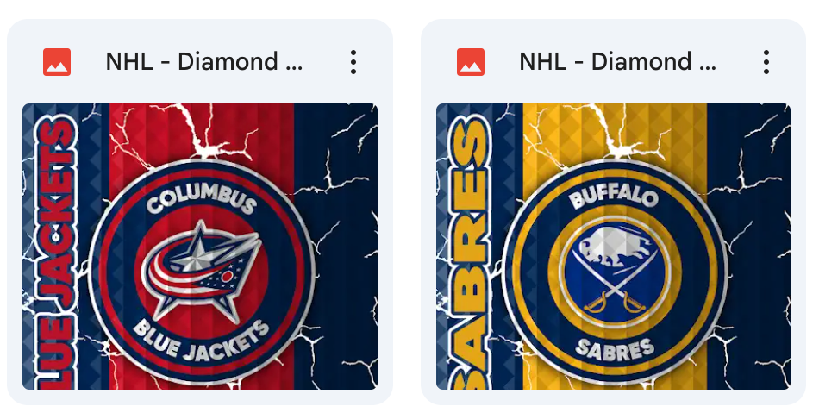The image size is (819, 419).
Task: Click curved BLUE JACKETS text at badge bottom
Action: click(202, 341)
